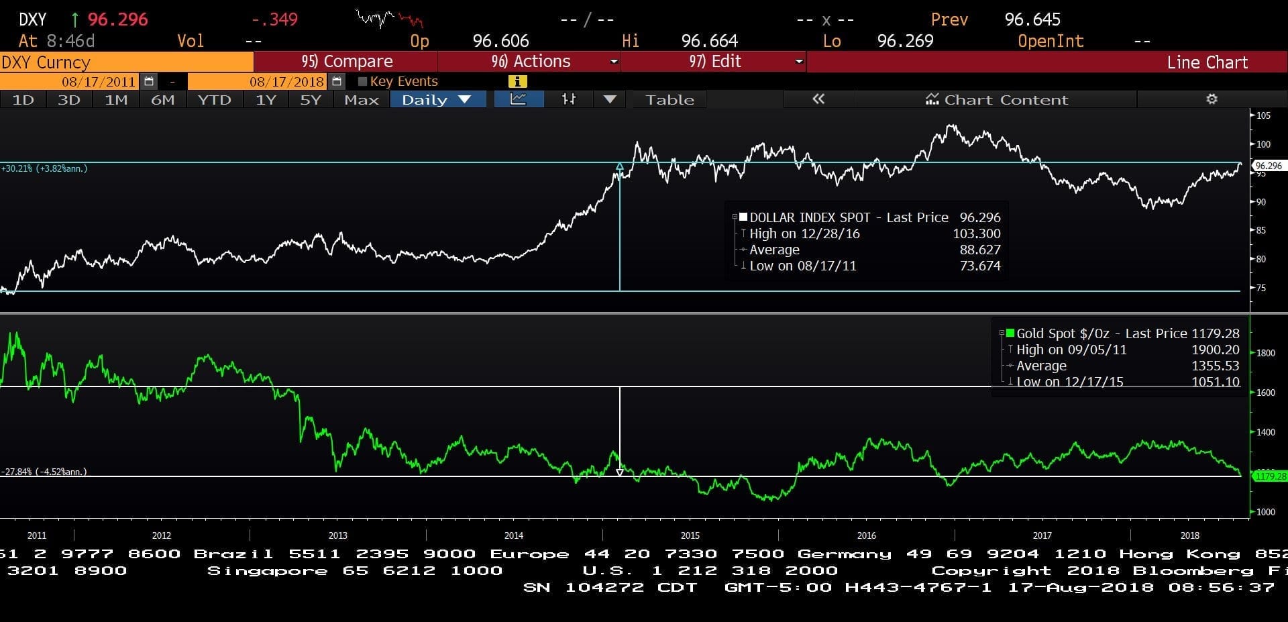Viewport: 1288px width, 622px height.
Task: Select the 3D range tab
Action: click(68, 99)
